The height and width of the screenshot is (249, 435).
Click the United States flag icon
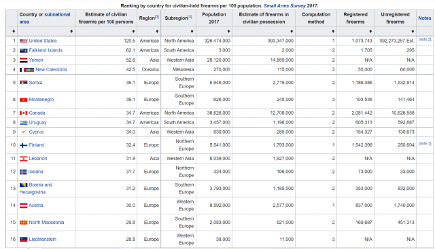[23, 41]
